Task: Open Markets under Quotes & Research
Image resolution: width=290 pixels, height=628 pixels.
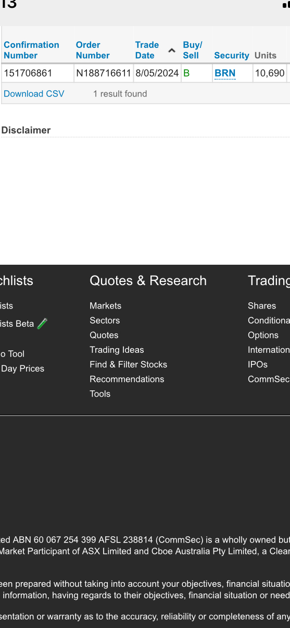Action: click(105, 306)
